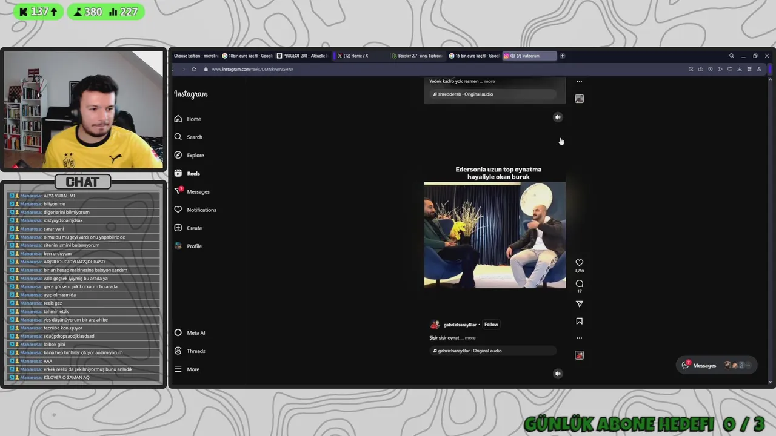This screenshot has height=436, width=776.
Task: Click chat message 'reels gez'
Action: coord(53,303)
